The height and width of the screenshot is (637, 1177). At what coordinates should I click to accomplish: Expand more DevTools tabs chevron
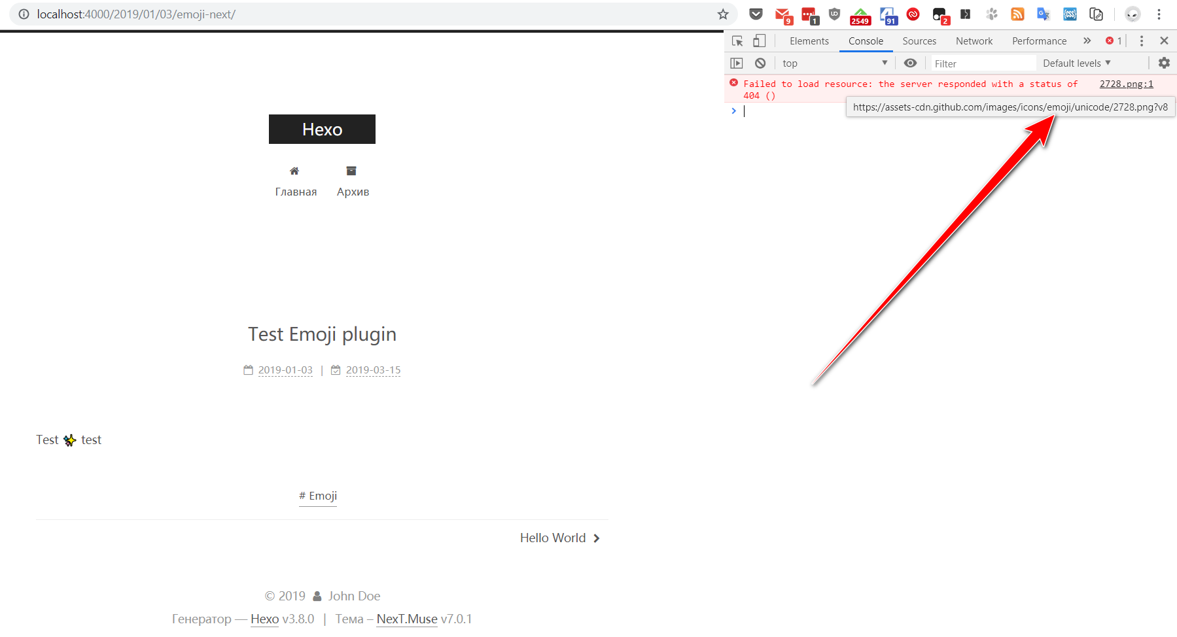[1087, 41]
